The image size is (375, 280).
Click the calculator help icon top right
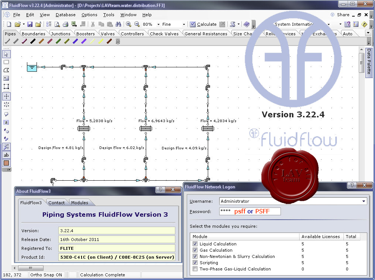tap(347, 24)
